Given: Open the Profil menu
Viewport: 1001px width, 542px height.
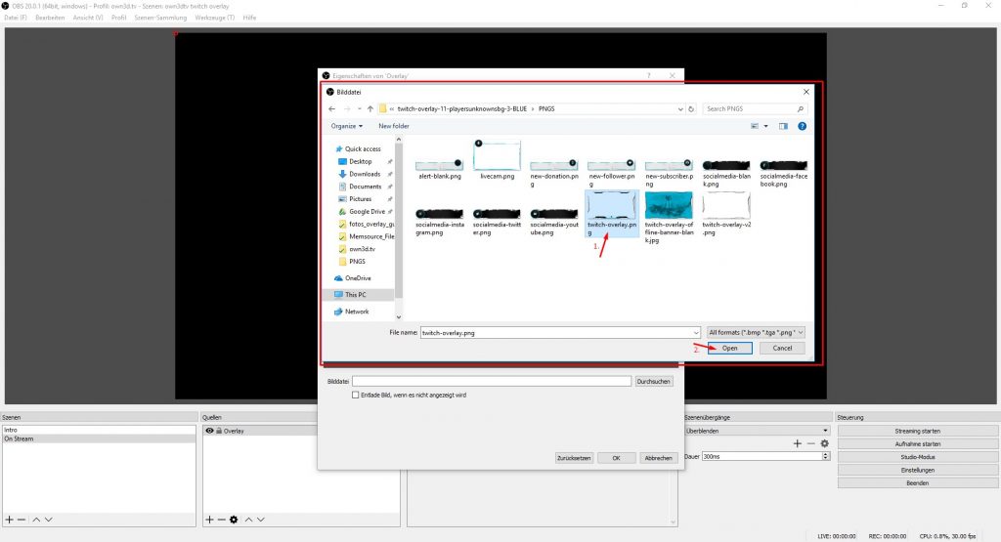Looking at the screenshot, I should (x=118, y=18).
